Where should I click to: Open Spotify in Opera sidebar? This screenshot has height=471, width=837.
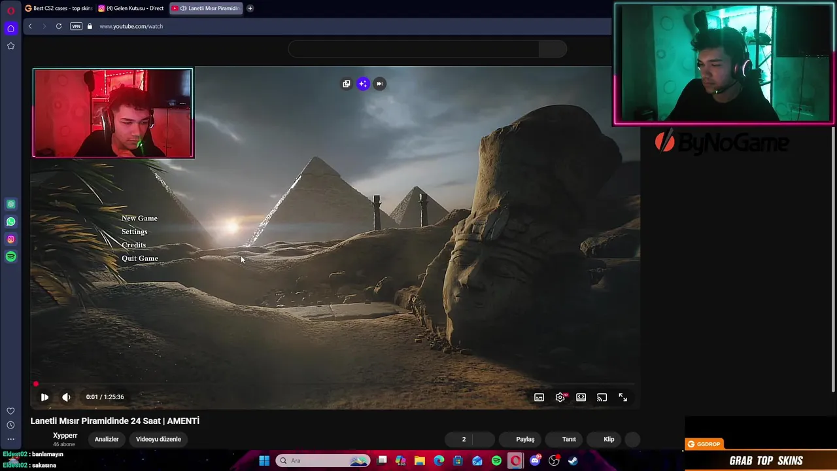10,256
